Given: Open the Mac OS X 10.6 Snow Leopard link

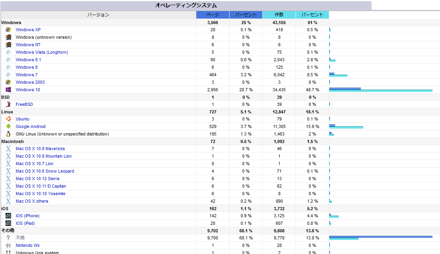Looking at the screenshot, I should 45,171.
